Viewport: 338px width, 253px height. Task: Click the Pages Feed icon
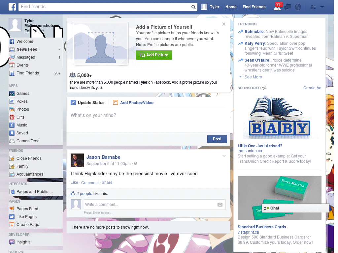[x=12, y=209]
